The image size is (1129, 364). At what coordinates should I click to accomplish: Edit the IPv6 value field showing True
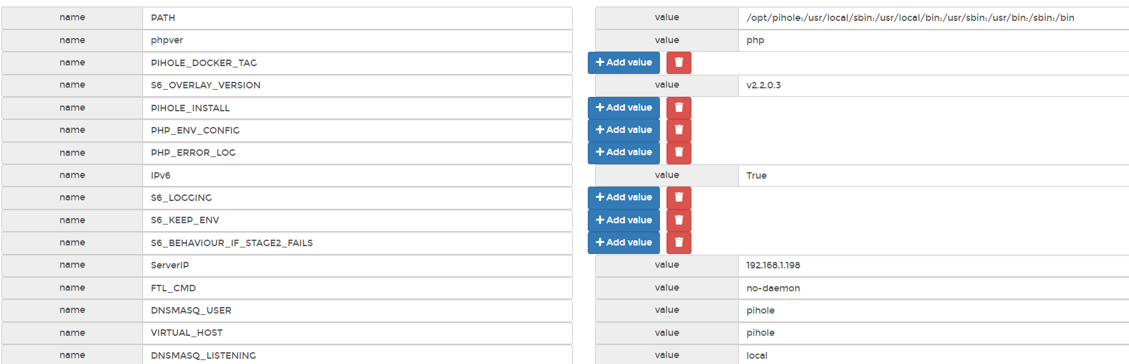(934, 175)
